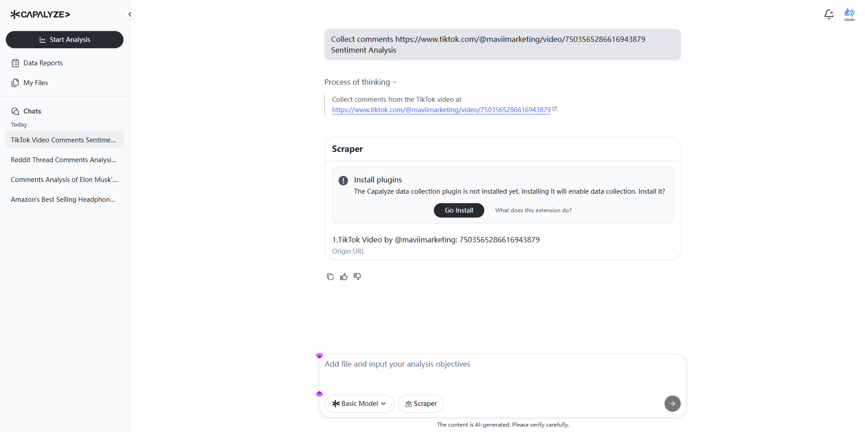Open the Basic Model dropdown
Screen dimensions: 865x432
[360, 404]
